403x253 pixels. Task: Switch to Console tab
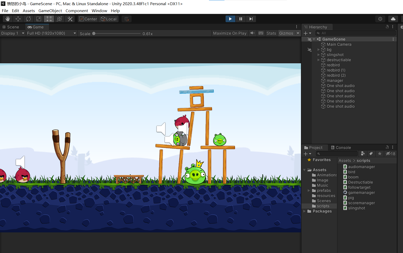tap(341, 147)
